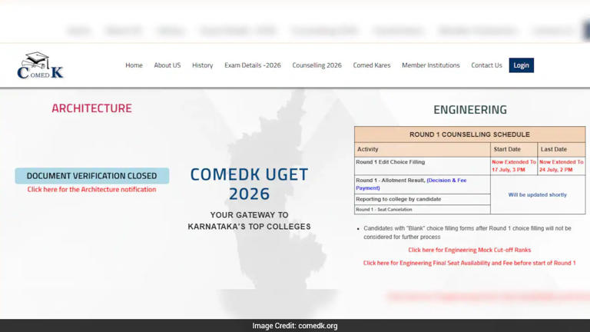
Task: Select Round 1 - Seat Cancelation row
Action: [x=423, y=209]
